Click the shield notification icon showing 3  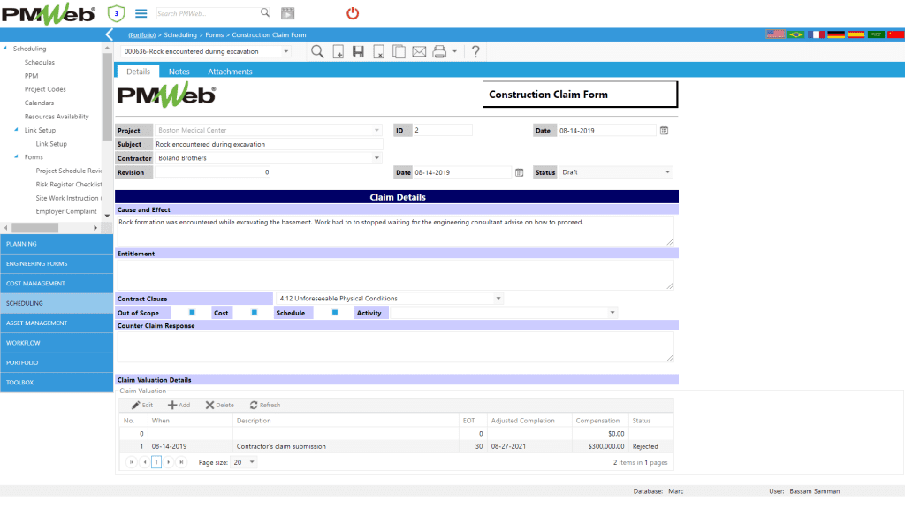coord(116,13)
